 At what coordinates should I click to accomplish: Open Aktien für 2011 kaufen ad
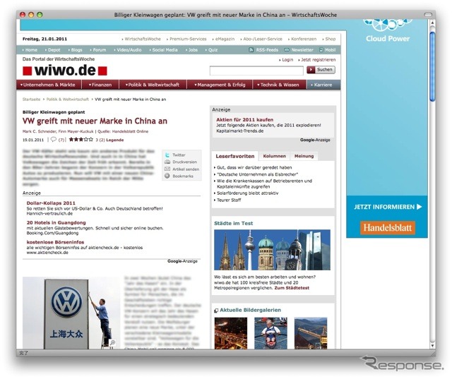(x=245, y=119)
